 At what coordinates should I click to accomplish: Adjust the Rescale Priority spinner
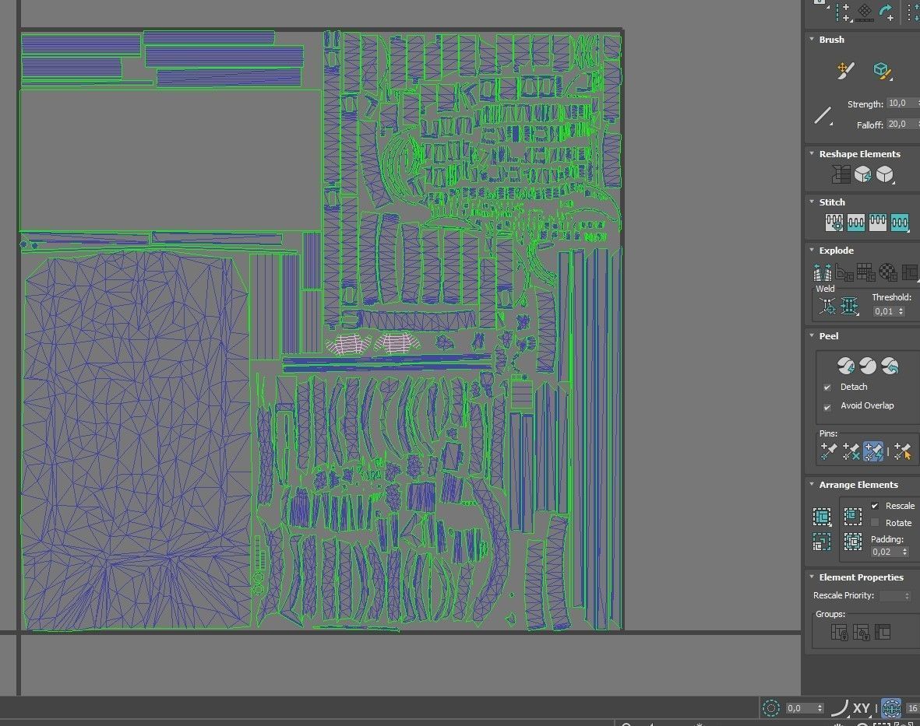coord(907,596)
